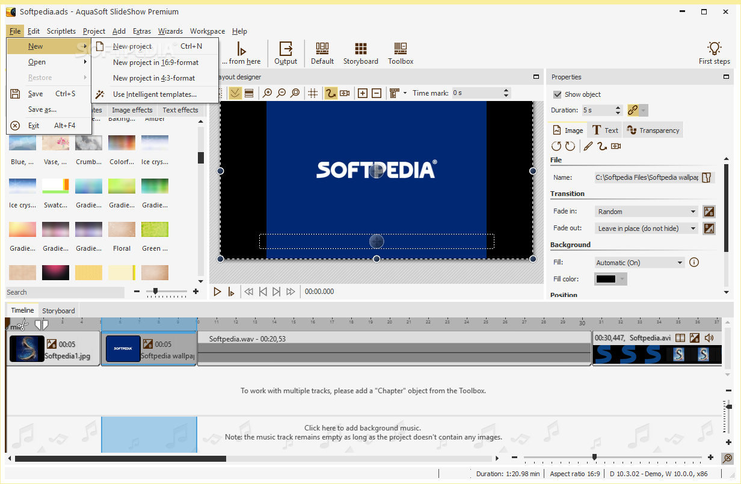Select Softpedia.wav audio clip
Image resolution: width=741 pixels, height=484 pixels.
[395, 348]
